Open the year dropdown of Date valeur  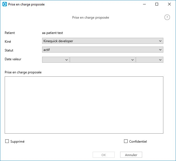tap(150, 60)
